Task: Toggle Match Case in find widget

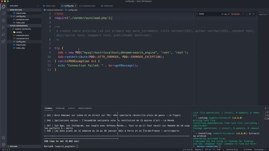Action: (222, 14)
